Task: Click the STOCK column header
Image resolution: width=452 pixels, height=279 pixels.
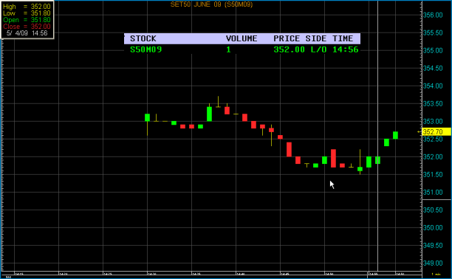Action: click(x=143, y=38)
